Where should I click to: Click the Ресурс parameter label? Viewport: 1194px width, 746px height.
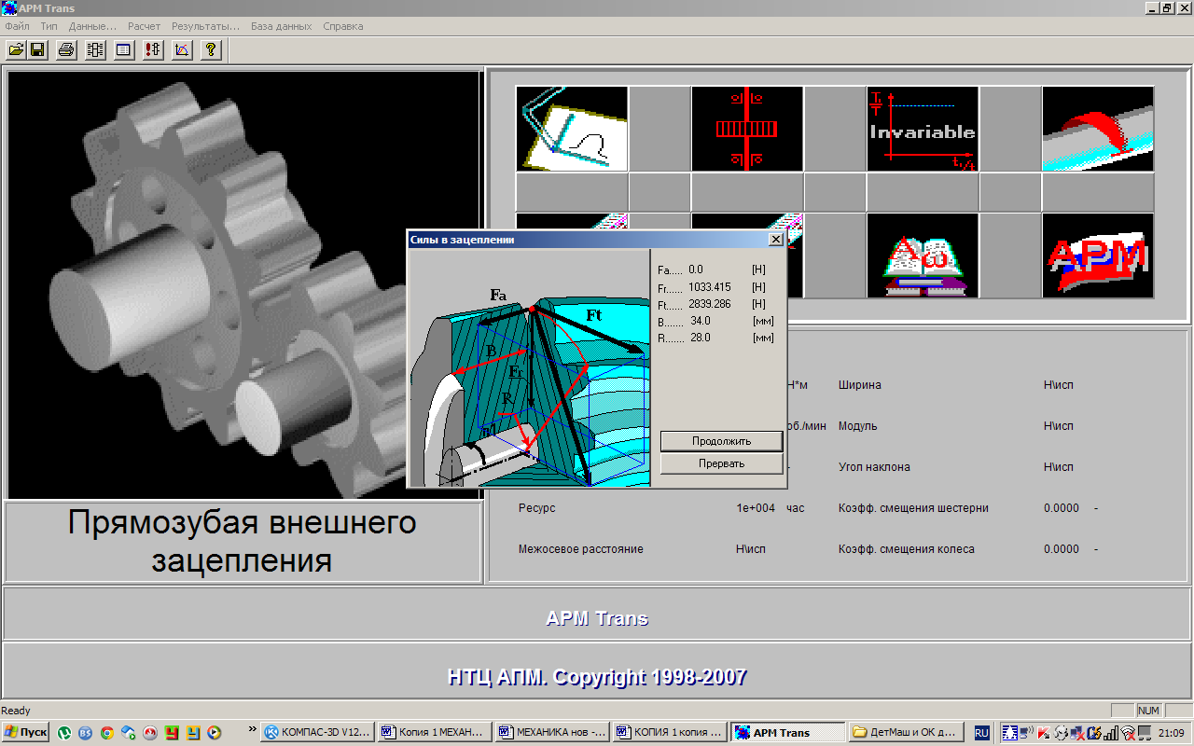[x=536, y=508]
